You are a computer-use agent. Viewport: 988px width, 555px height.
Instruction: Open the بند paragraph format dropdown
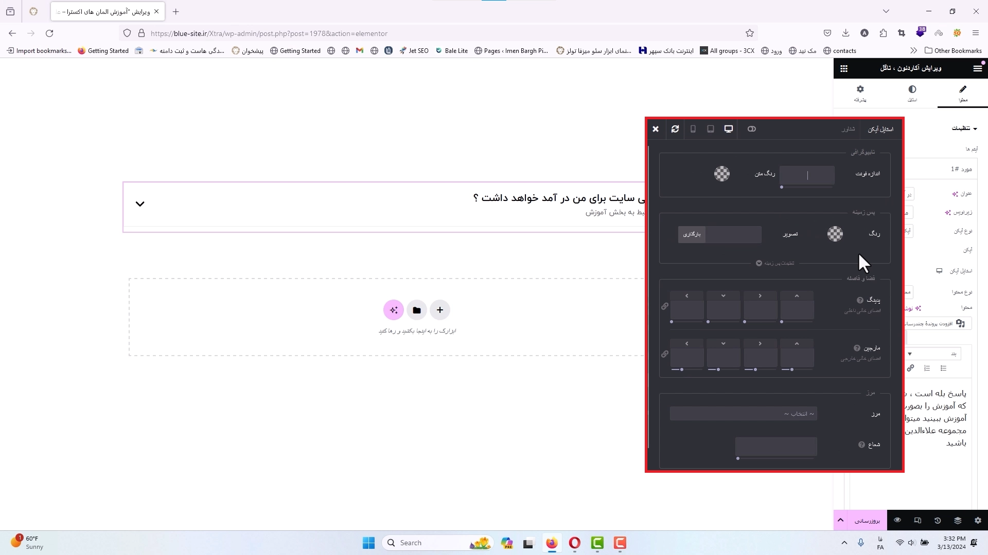(933, 354)
